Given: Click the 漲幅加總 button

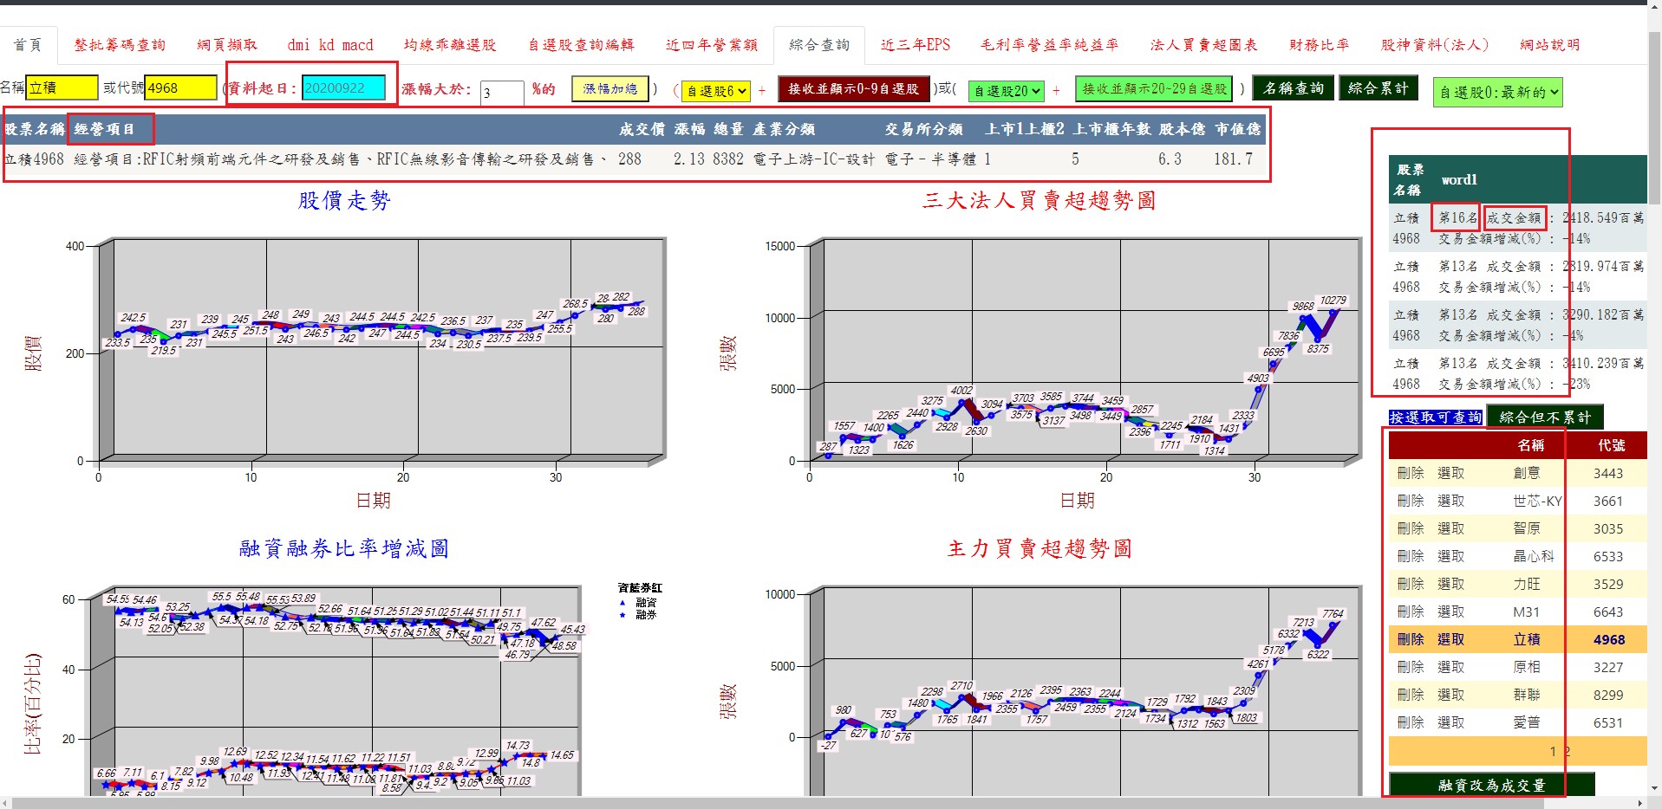Looking at the screenshot, I should (609, 88).
